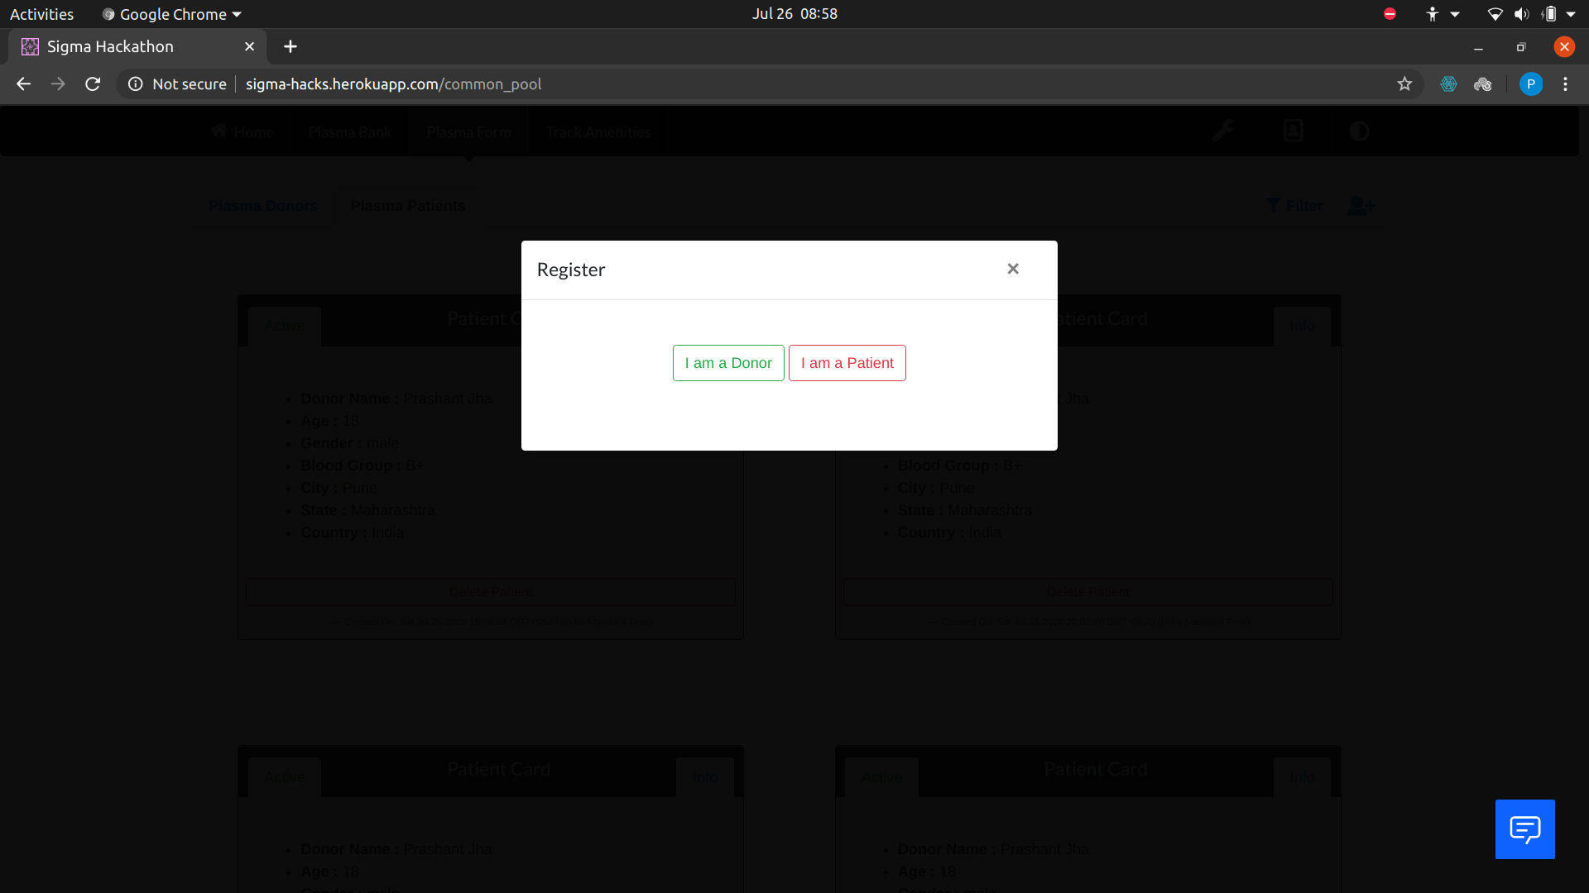Open a new browser tab

(290, 47)
